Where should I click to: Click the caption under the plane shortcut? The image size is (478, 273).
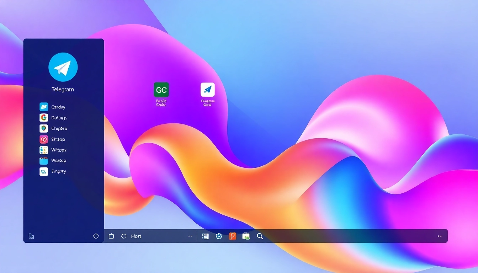[x=208, y=103]
